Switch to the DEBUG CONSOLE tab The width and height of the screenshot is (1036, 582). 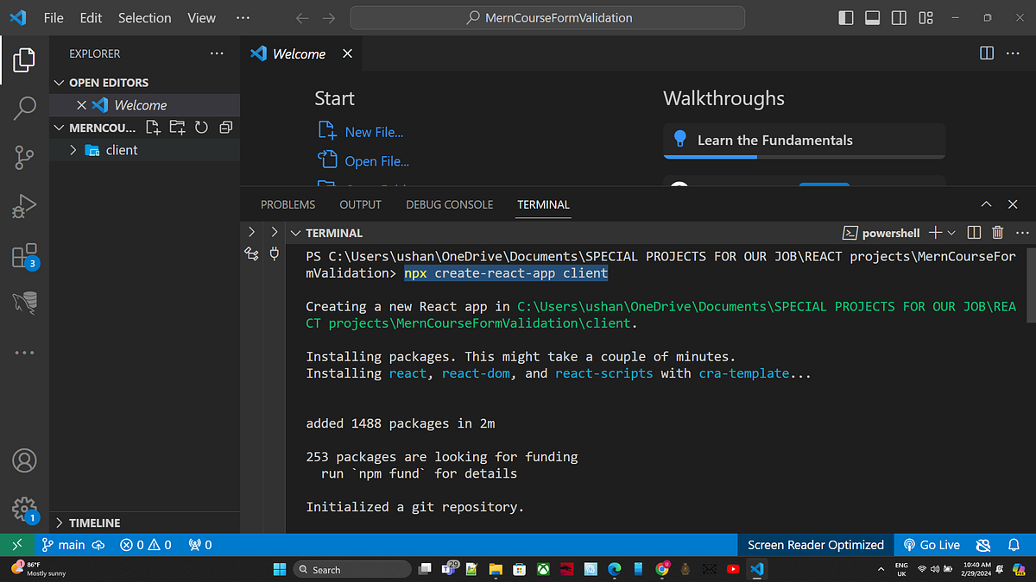pos(449,204)
